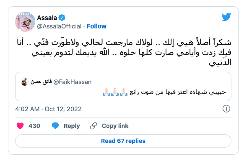Click the 430 likes count
Image resolution: width=244 pixels, height=163 pixels.
pos(34,126)
